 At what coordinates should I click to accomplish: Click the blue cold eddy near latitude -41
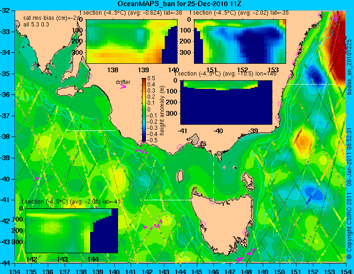(314, 193)
